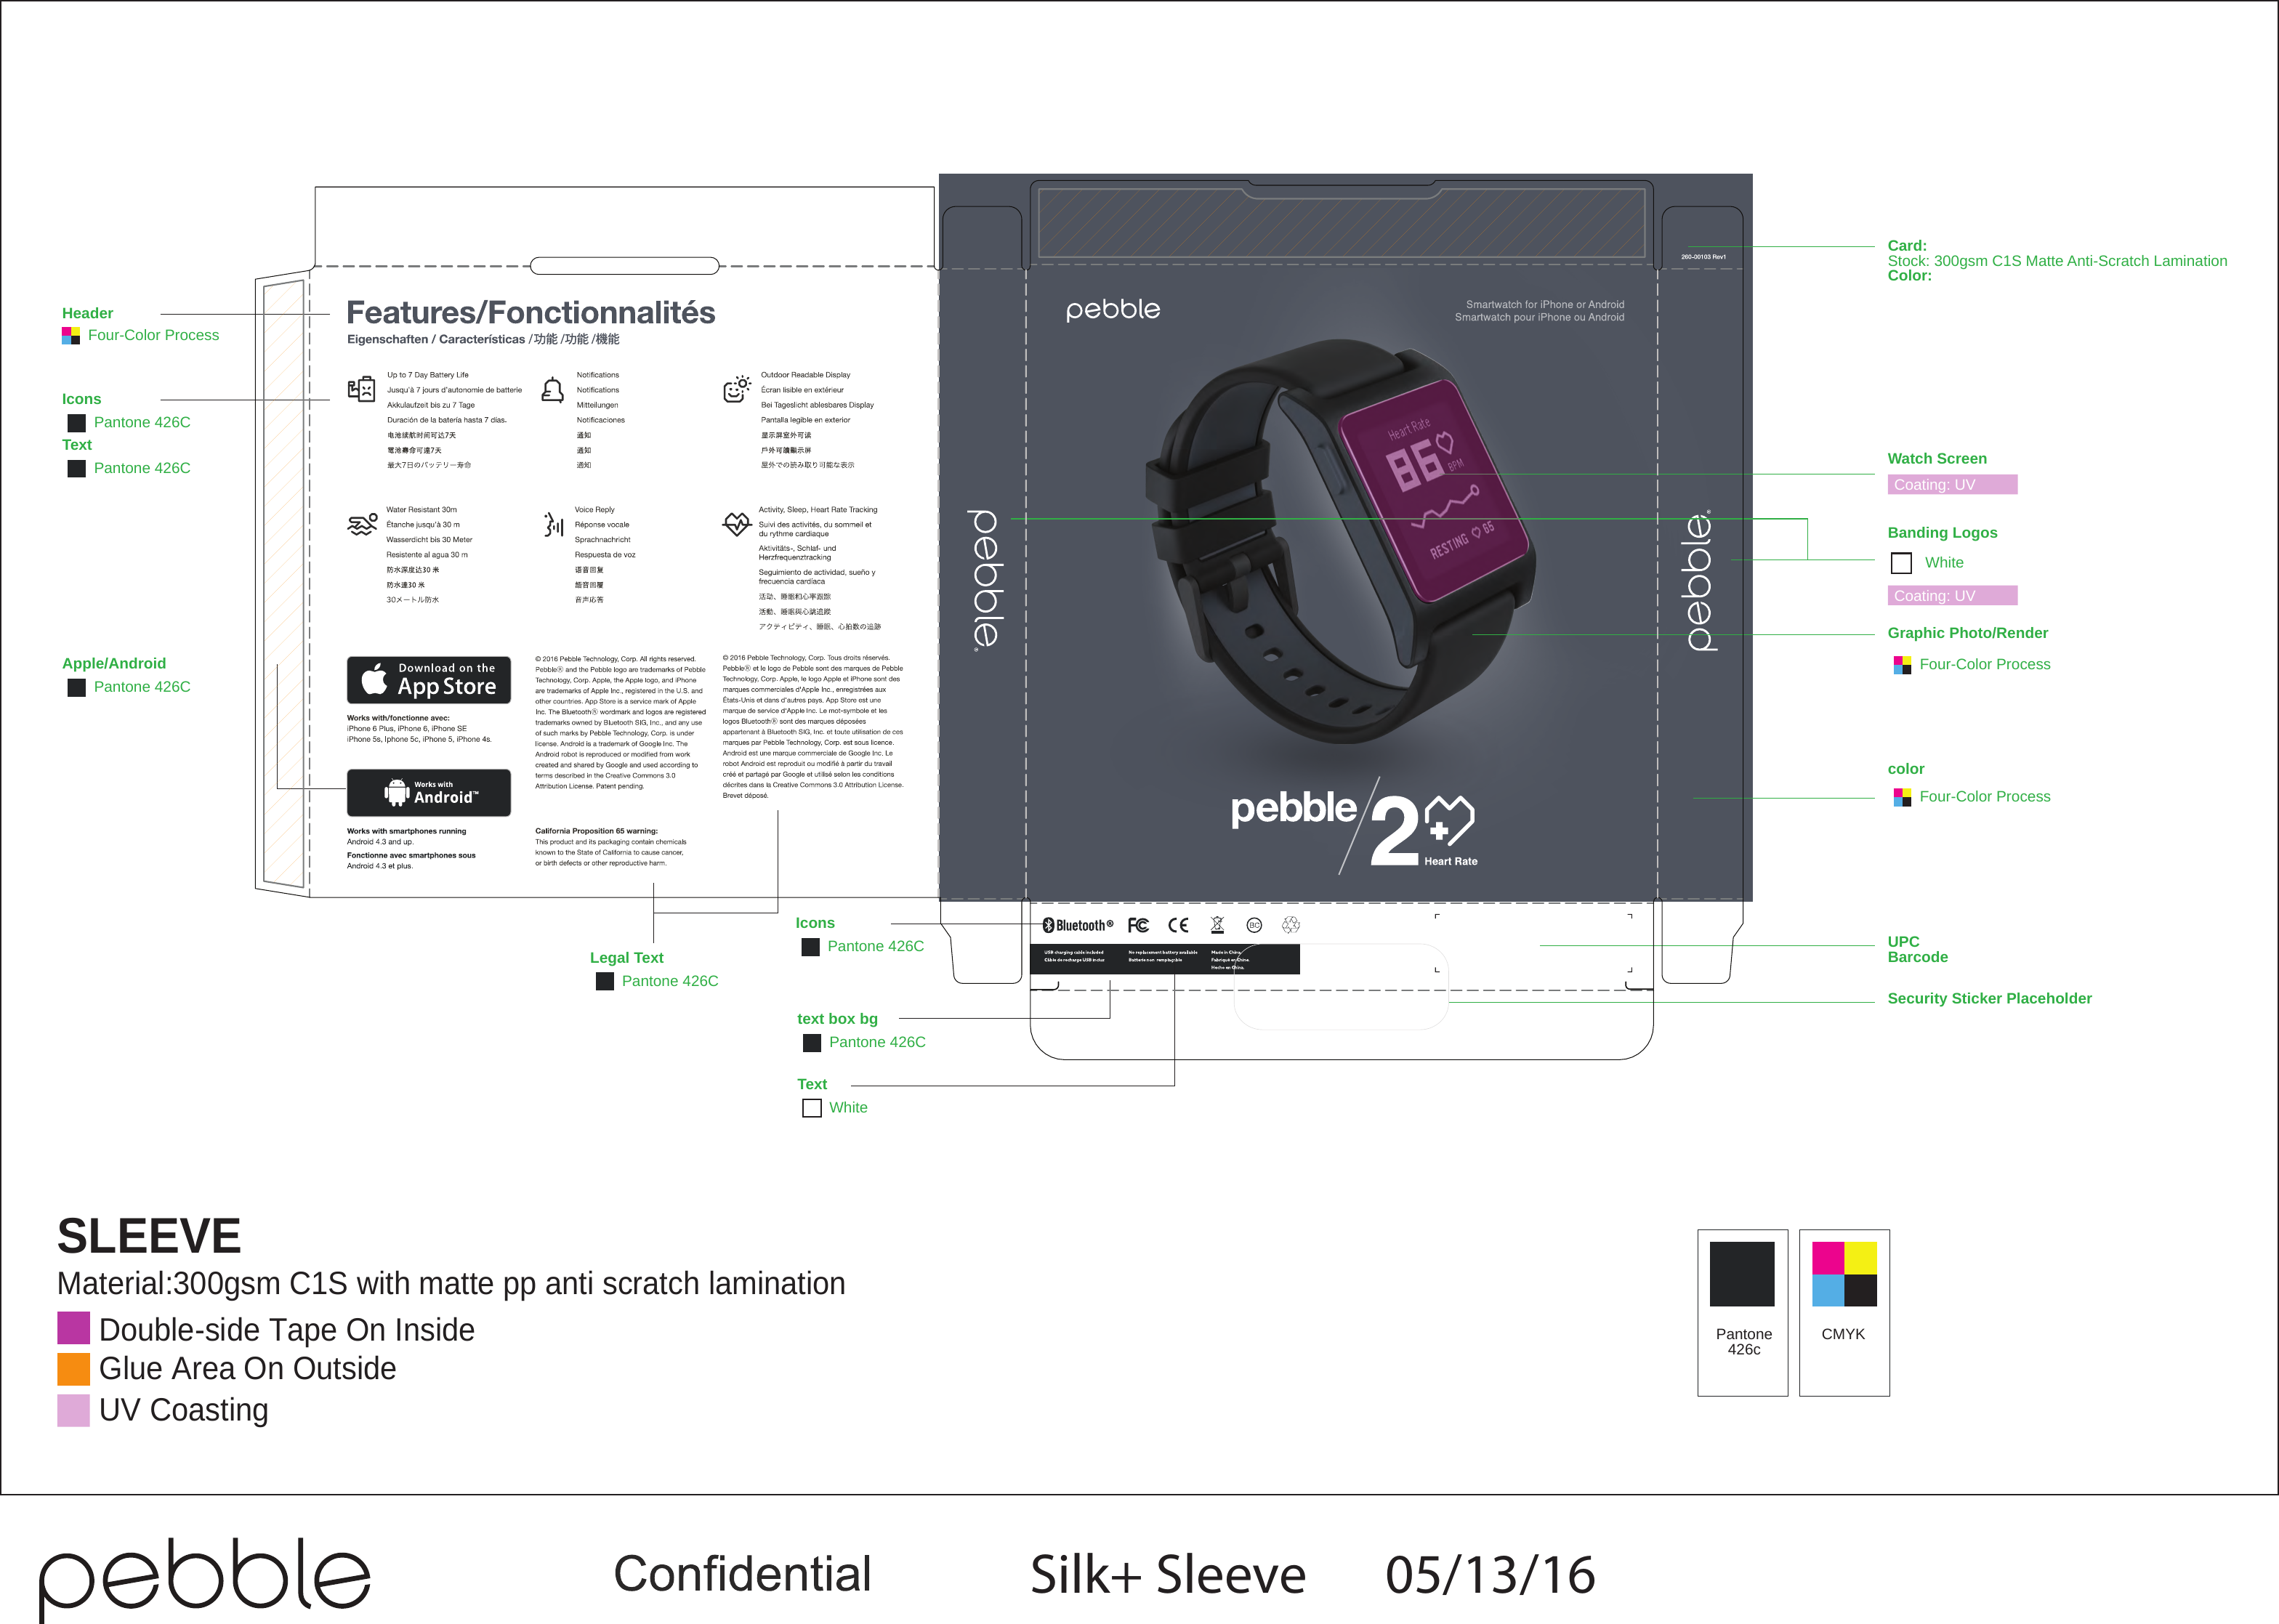2279x1624 pixels.
Task: Click the Outdoor Readable Display sun icon
Action: [x=737, y=389]
